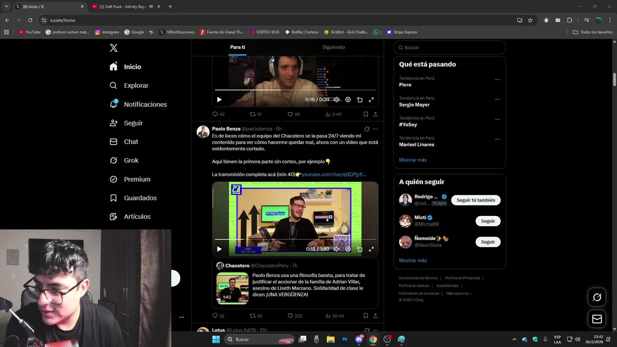Toggle sound on Paolo Benza video
Image resolution: width=617 pixels, height=347 pixels.
(336, 249)
